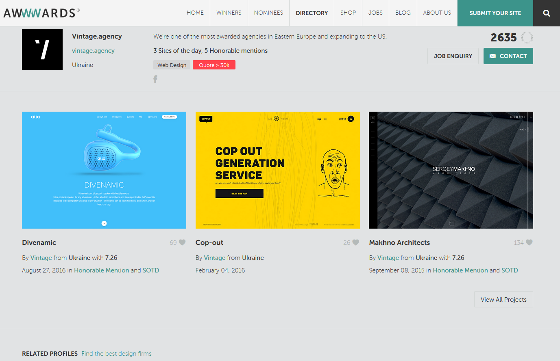Click the 'February 04, 2016' date
Image resolution: width=560 pixels, height=361 pixels.
[220, 270]
